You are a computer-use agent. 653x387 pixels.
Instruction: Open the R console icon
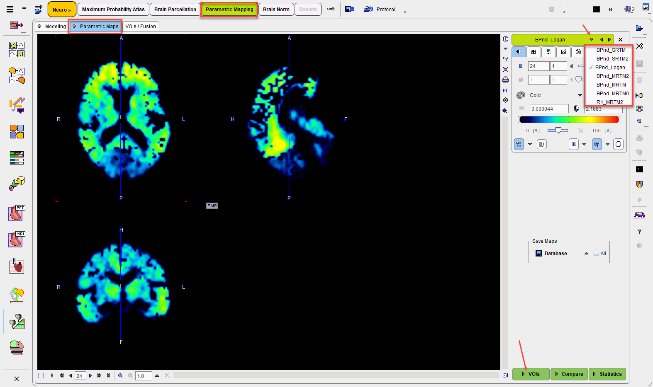[611, 9]
